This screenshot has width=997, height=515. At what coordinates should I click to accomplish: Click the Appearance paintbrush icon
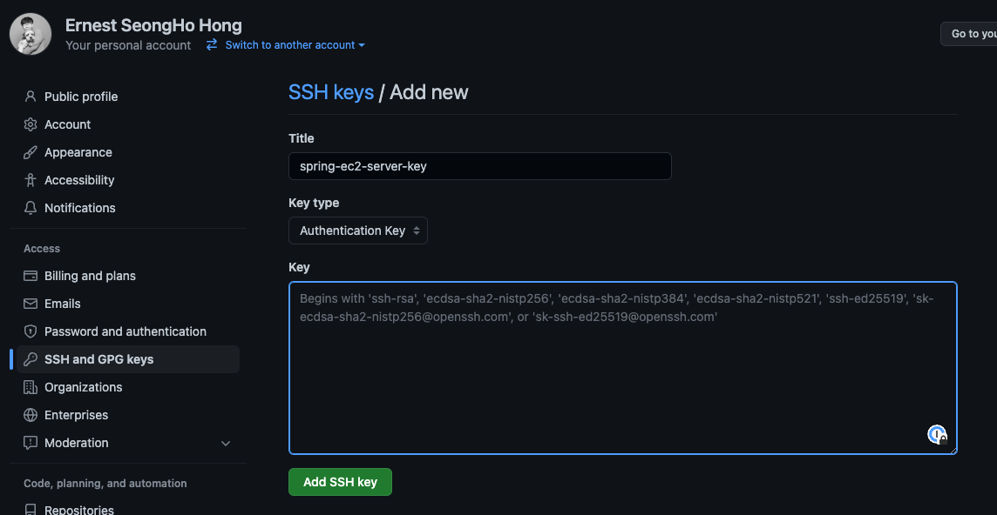(x=30, y=152)
